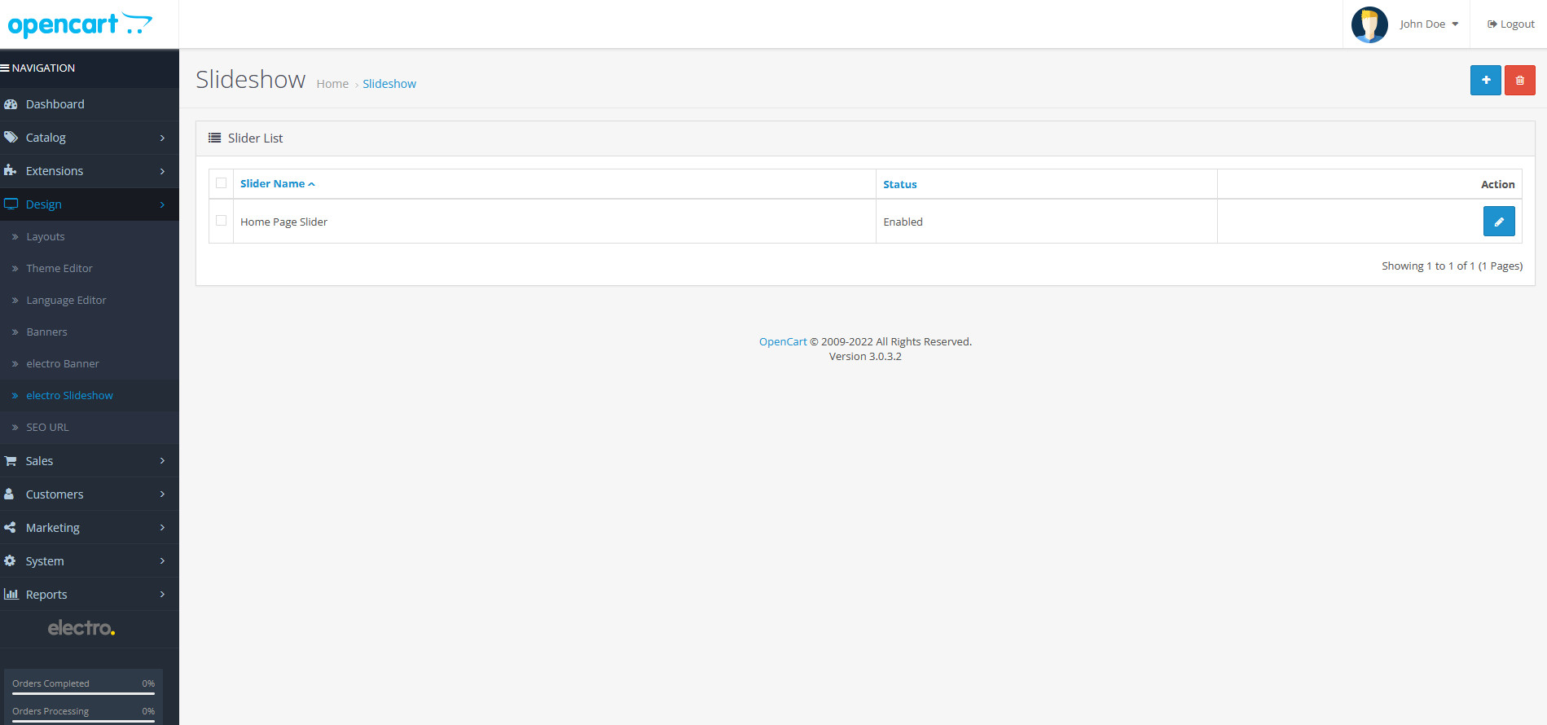Click the OpenCart logo

point(80,24)
